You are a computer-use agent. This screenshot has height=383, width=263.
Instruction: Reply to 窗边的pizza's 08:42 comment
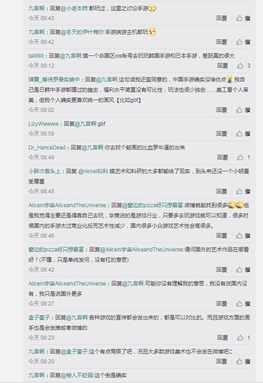click(221, 270)
